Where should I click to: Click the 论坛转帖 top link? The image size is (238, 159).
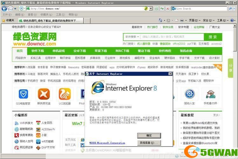(199, 27)
